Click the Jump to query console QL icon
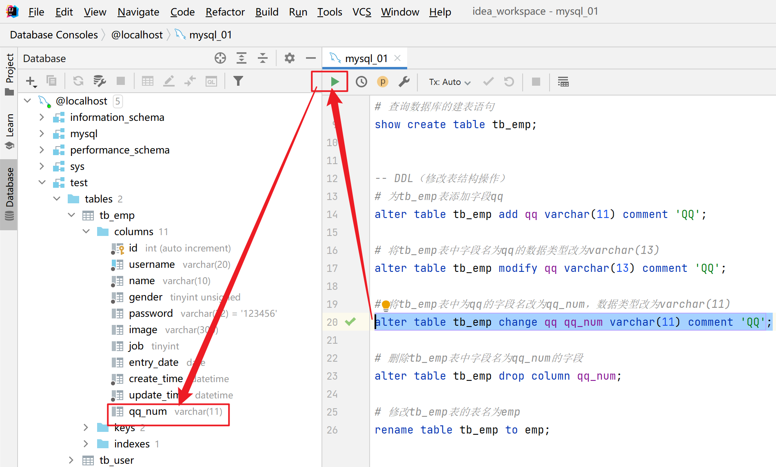 point(211,81)
